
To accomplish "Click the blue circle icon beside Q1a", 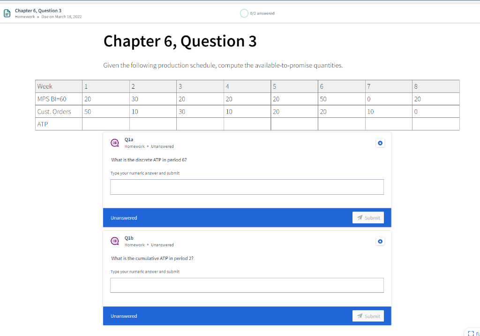I will (x=380, y=143).
